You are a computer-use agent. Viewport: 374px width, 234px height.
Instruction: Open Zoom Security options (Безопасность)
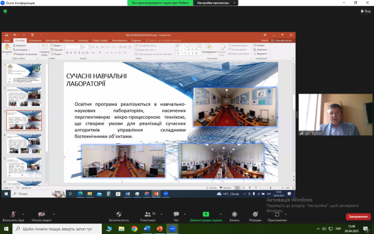(x=119, y=216)
